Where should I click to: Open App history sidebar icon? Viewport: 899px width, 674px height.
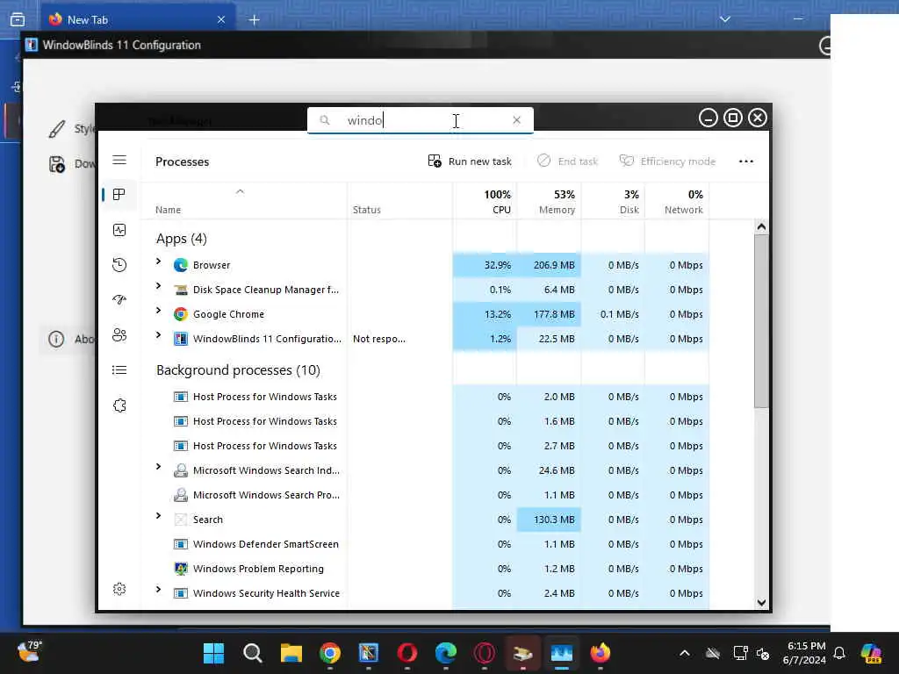coord(119,265)
